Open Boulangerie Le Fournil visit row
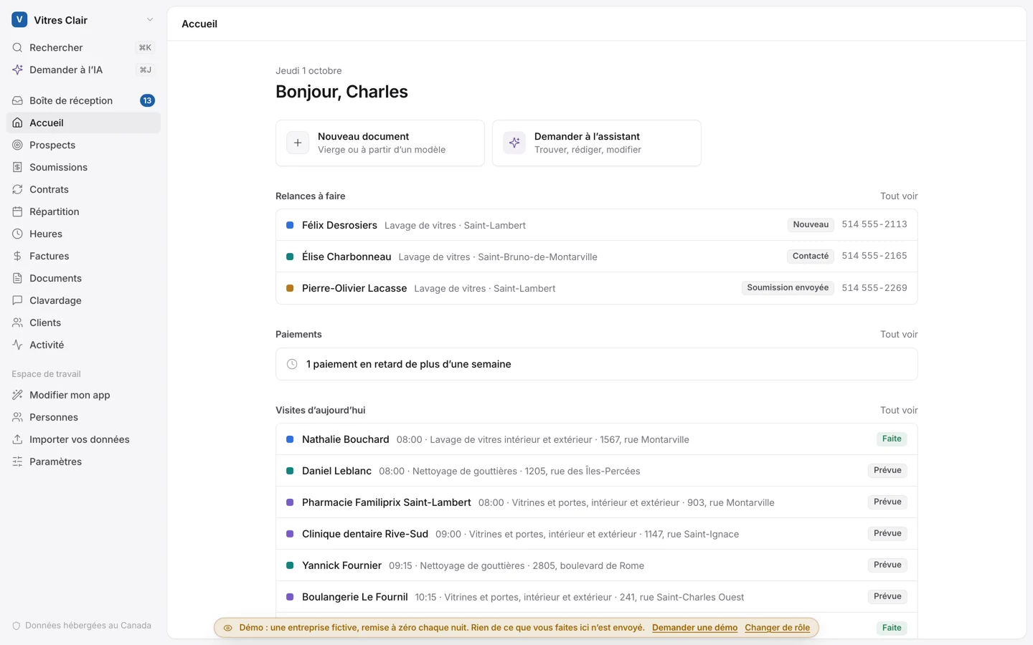1033x645 pixels. (x=597, y=597)
